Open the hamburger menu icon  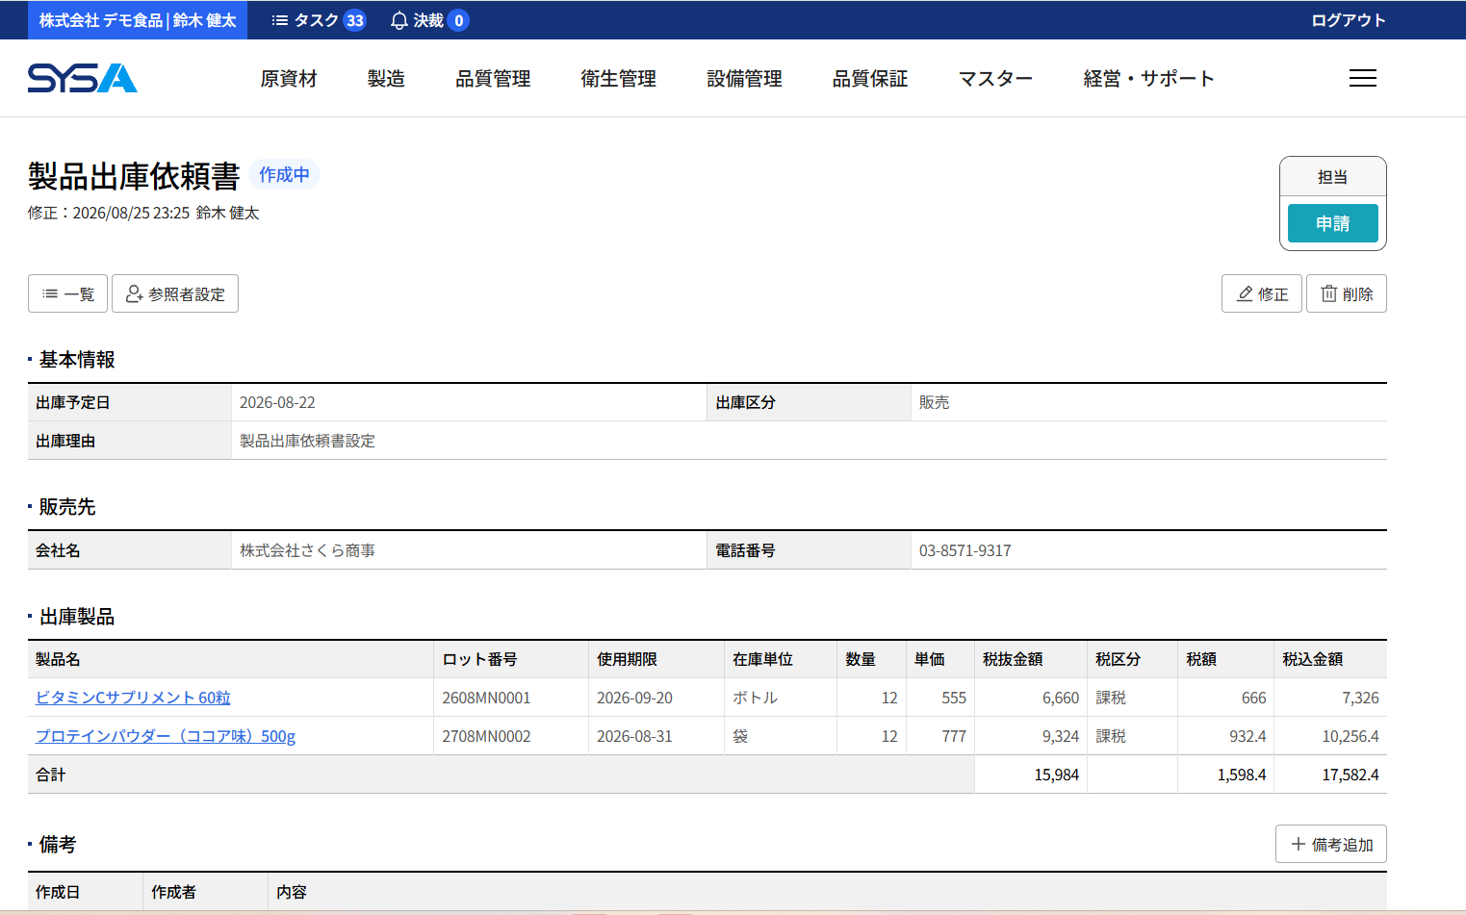1362,78
